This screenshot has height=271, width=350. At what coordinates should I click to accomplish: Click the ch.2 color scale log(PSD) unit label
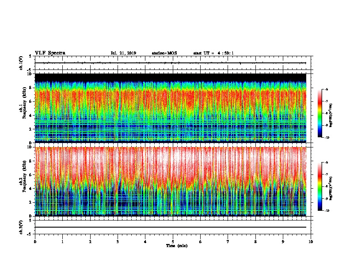(331, 188)
